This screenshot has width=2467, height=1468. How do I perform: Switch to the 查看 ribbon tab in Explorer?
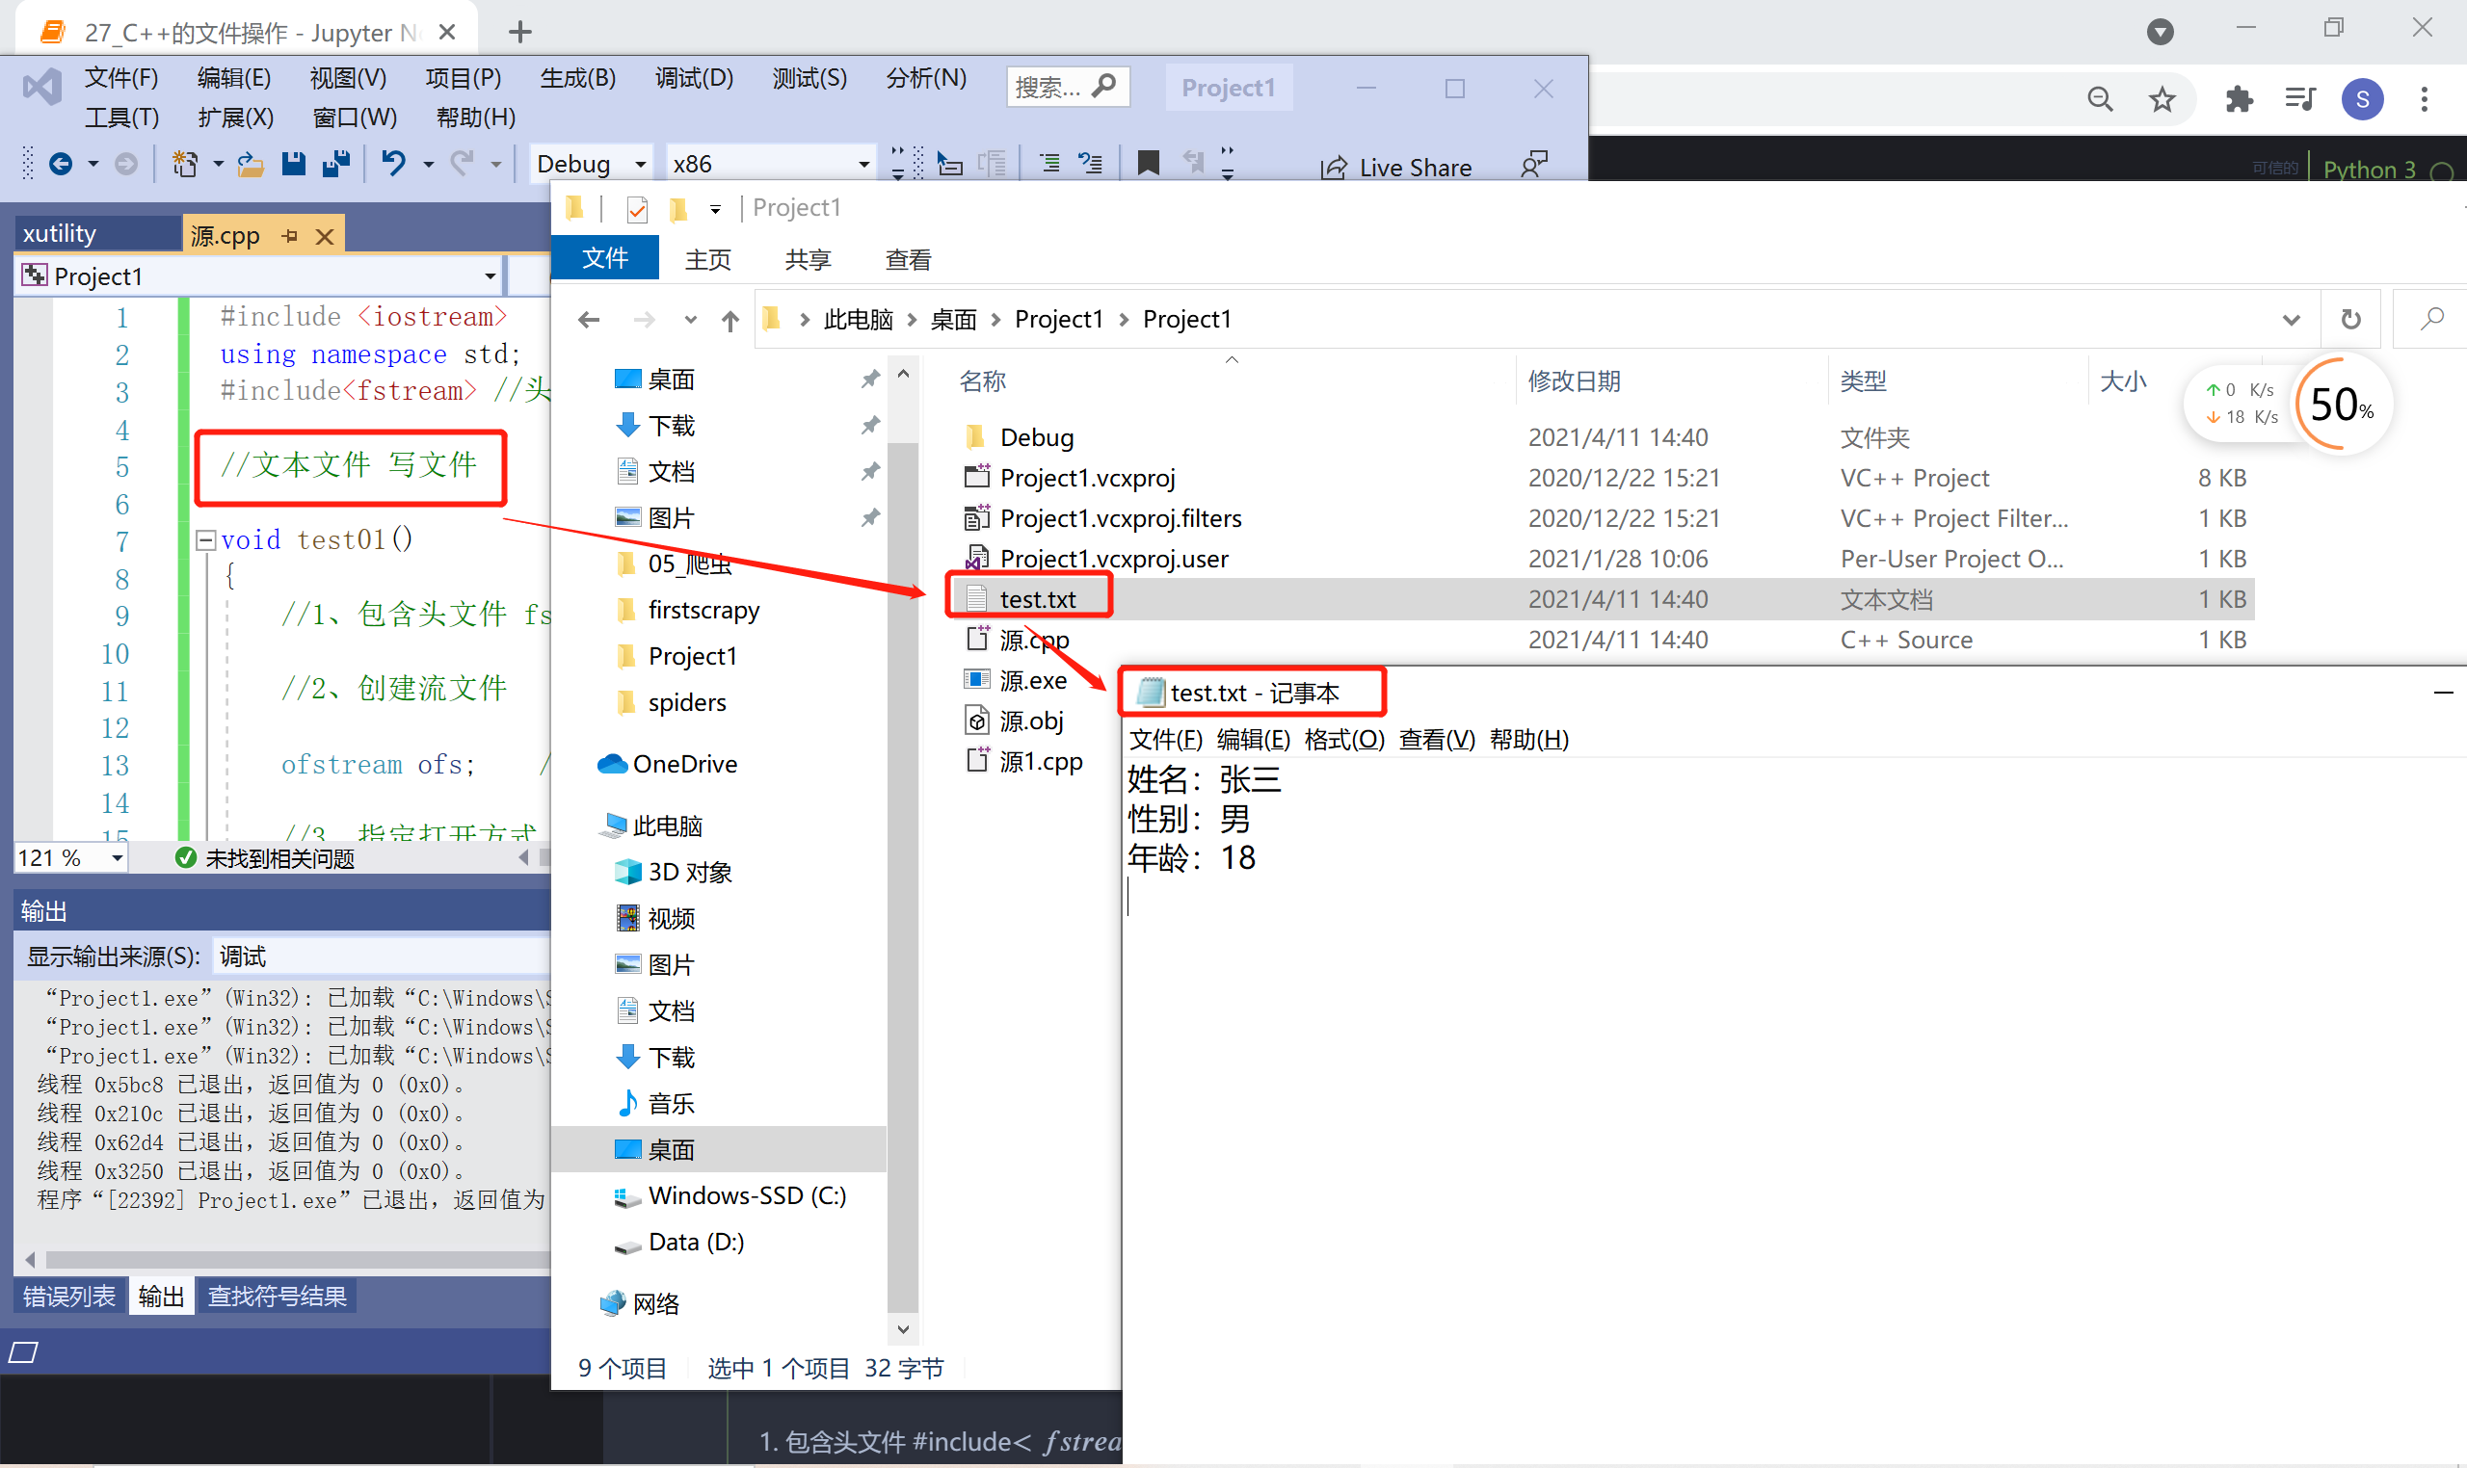click(x=909, y=259)
